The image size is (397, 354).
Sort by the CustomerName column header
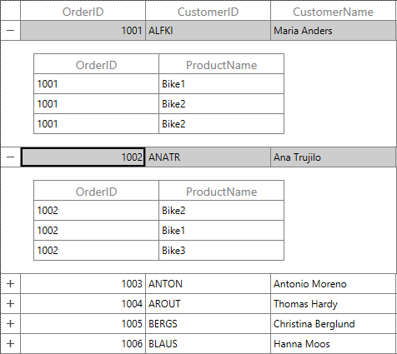pyautogui.click(x=333, y=11)
